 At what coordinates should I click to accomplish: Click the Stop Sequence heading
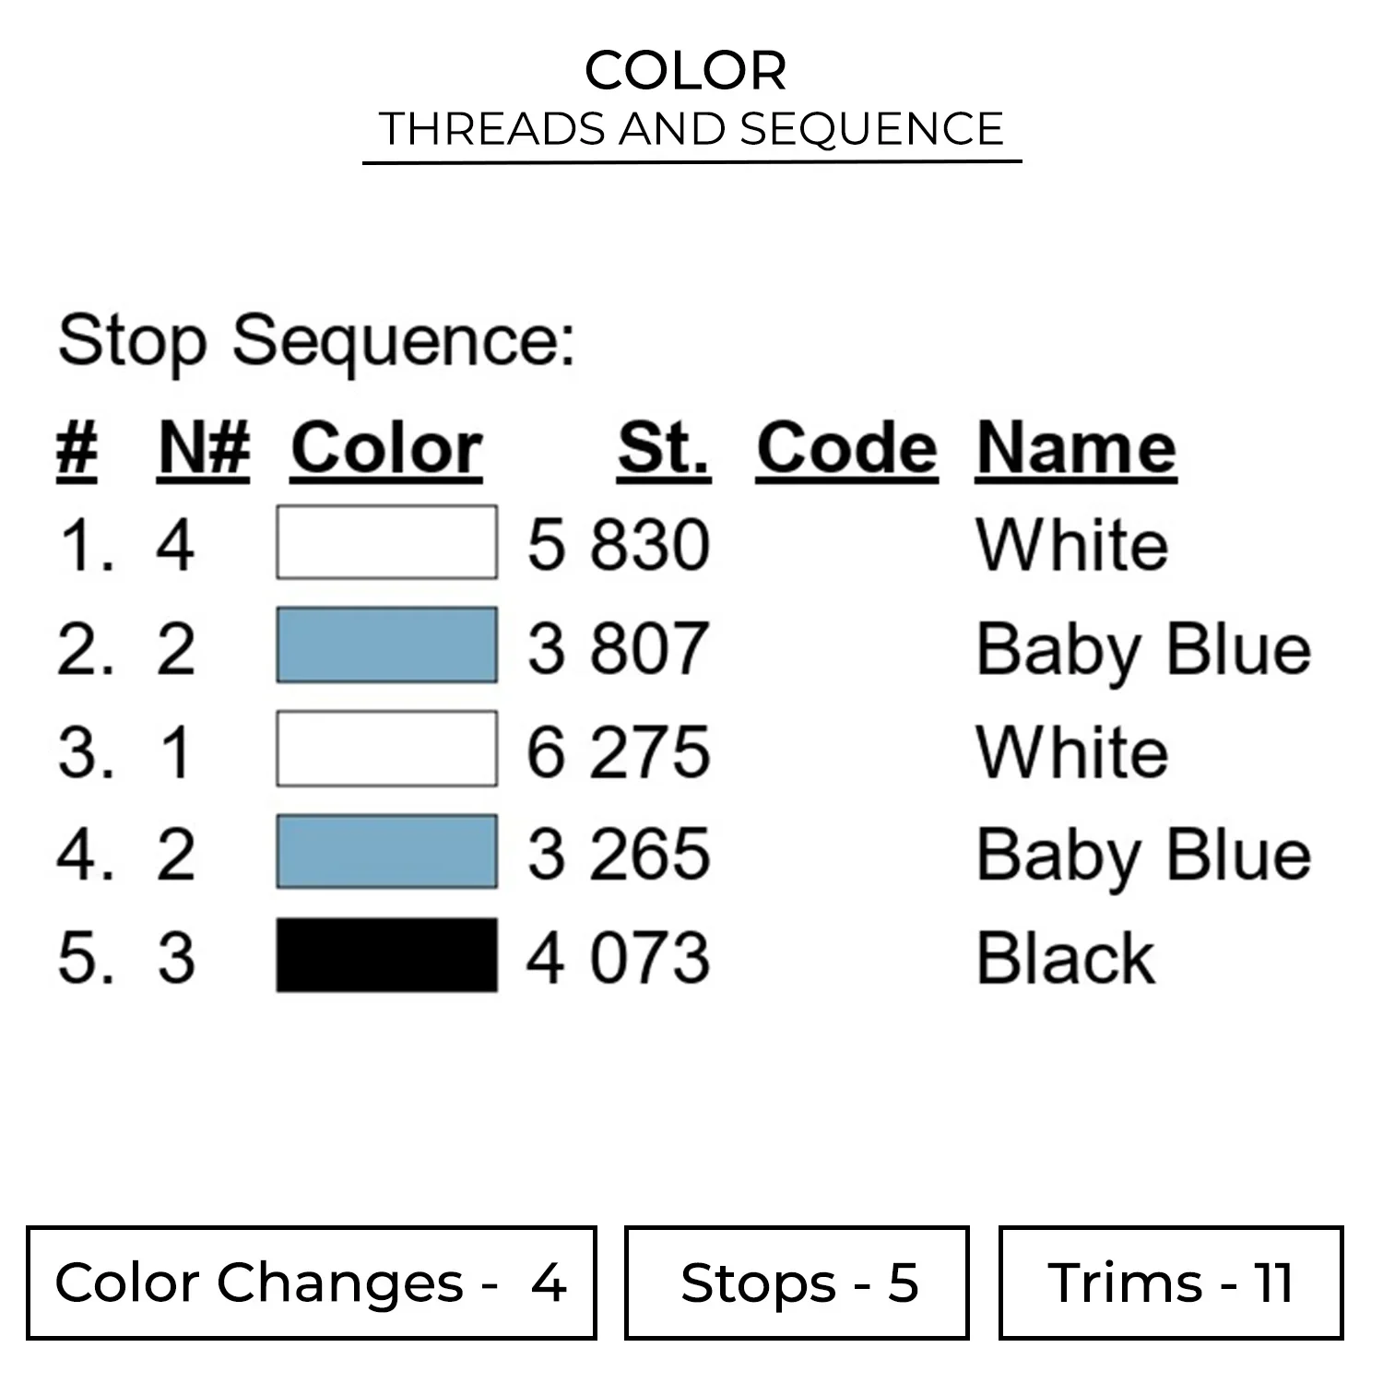tap(316, 341)
